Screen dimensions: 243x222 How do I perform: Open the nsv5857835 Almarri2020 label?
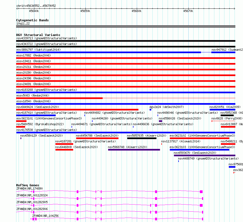(x=147, y=136)
